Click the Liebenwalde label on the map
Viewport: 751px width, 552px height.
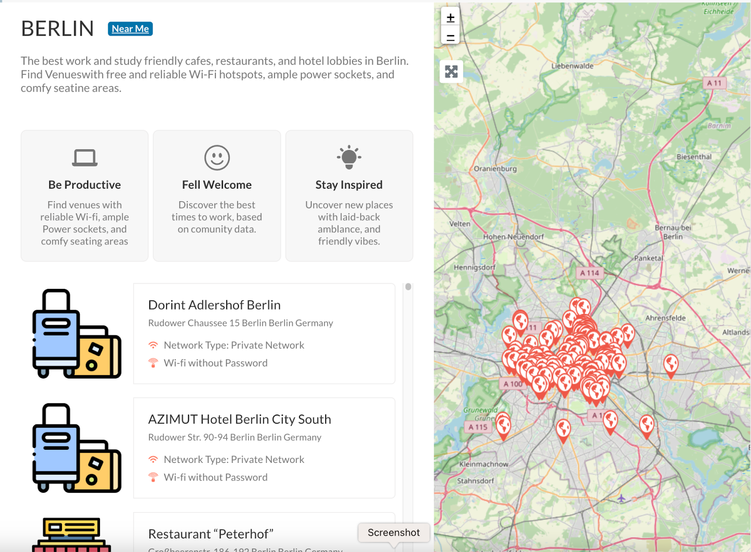(x=572, y=66)
